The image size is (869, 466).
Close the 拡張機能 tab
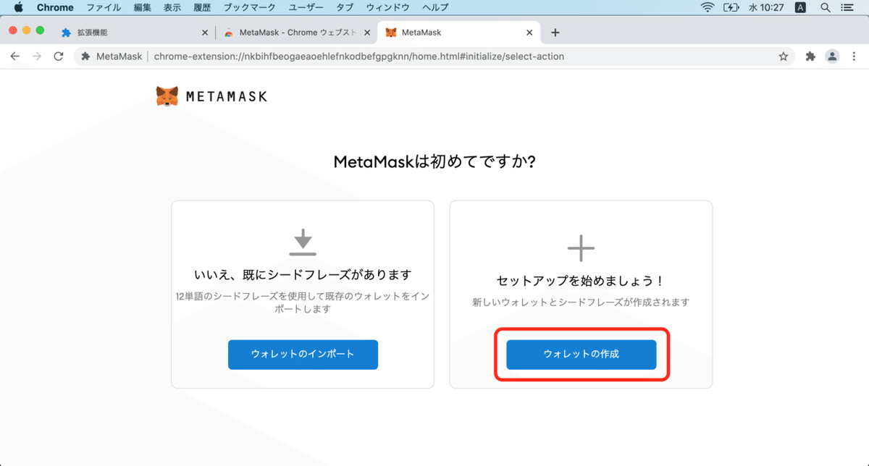205,33
